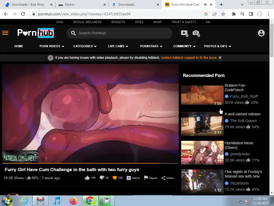Click the upload video icon
Screen dimensions: 274x206
pos(185,33)
